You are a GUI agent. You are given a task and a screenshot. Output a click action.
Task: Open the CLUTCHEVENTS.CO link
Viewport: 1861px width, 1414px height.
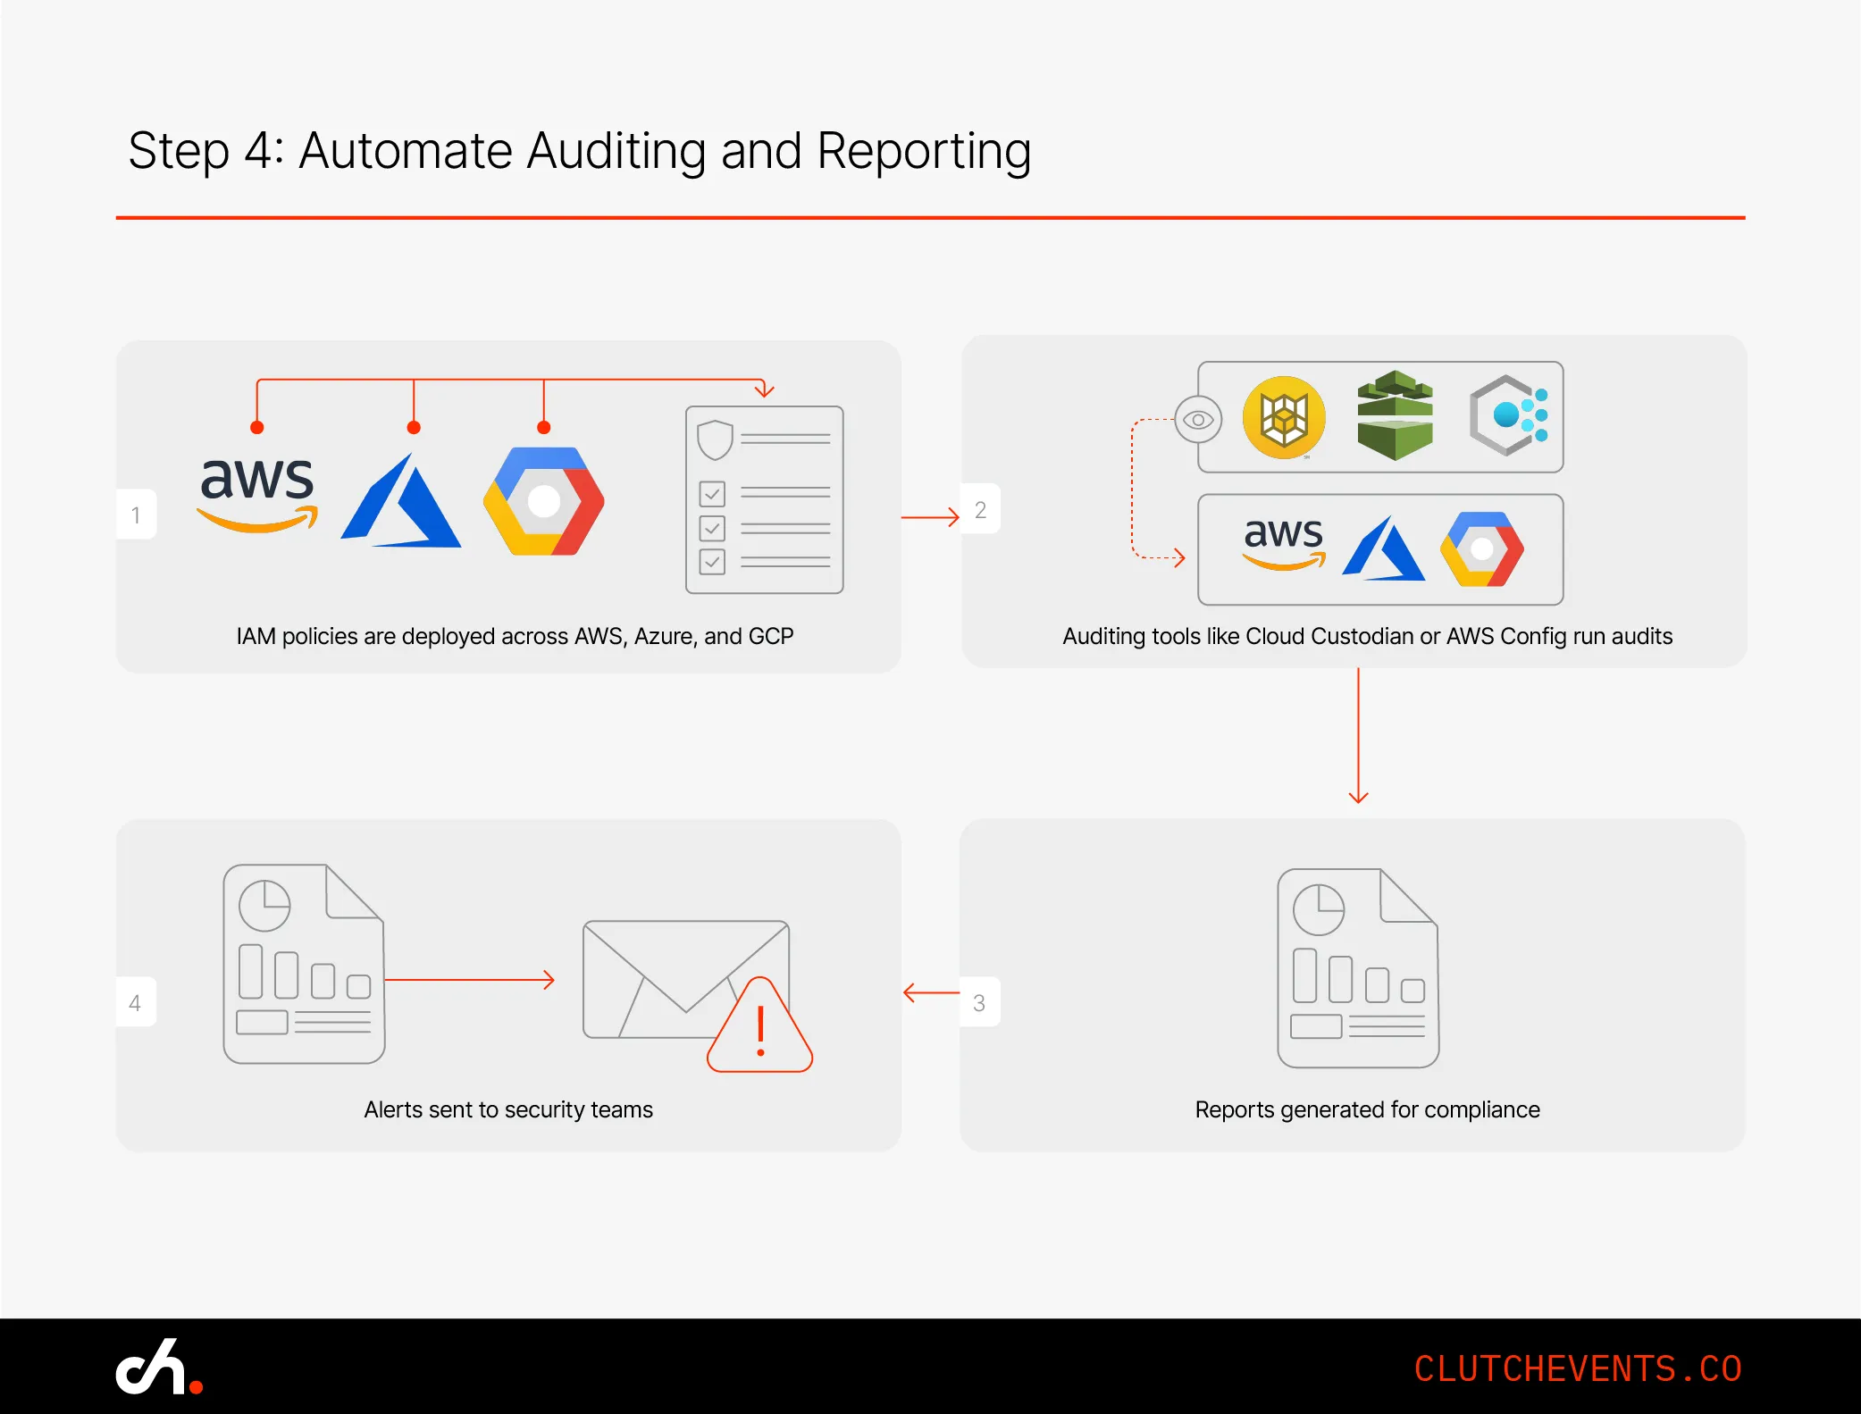tap(1579, 1369)
